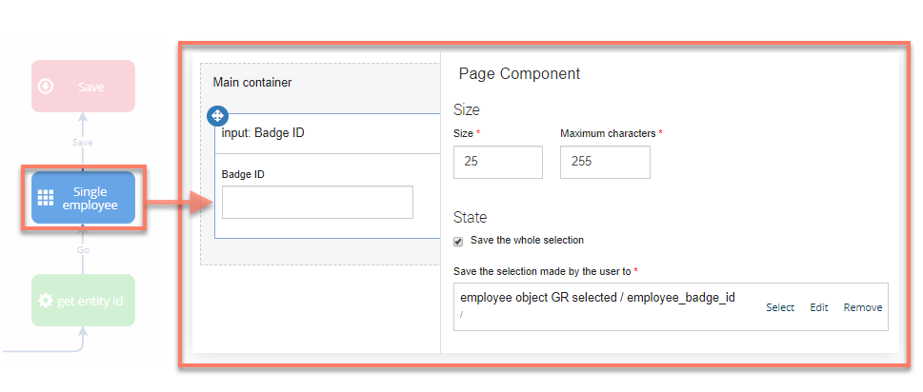The width and height of the screenshot is (923, 392).
Task: Click the Go transition label
Action: (83, 250)
